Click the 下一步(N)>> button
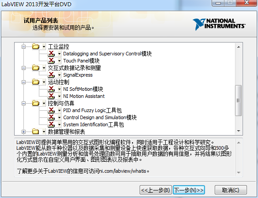The height and width of the screenshot is (198, 258). coord(189,190)
